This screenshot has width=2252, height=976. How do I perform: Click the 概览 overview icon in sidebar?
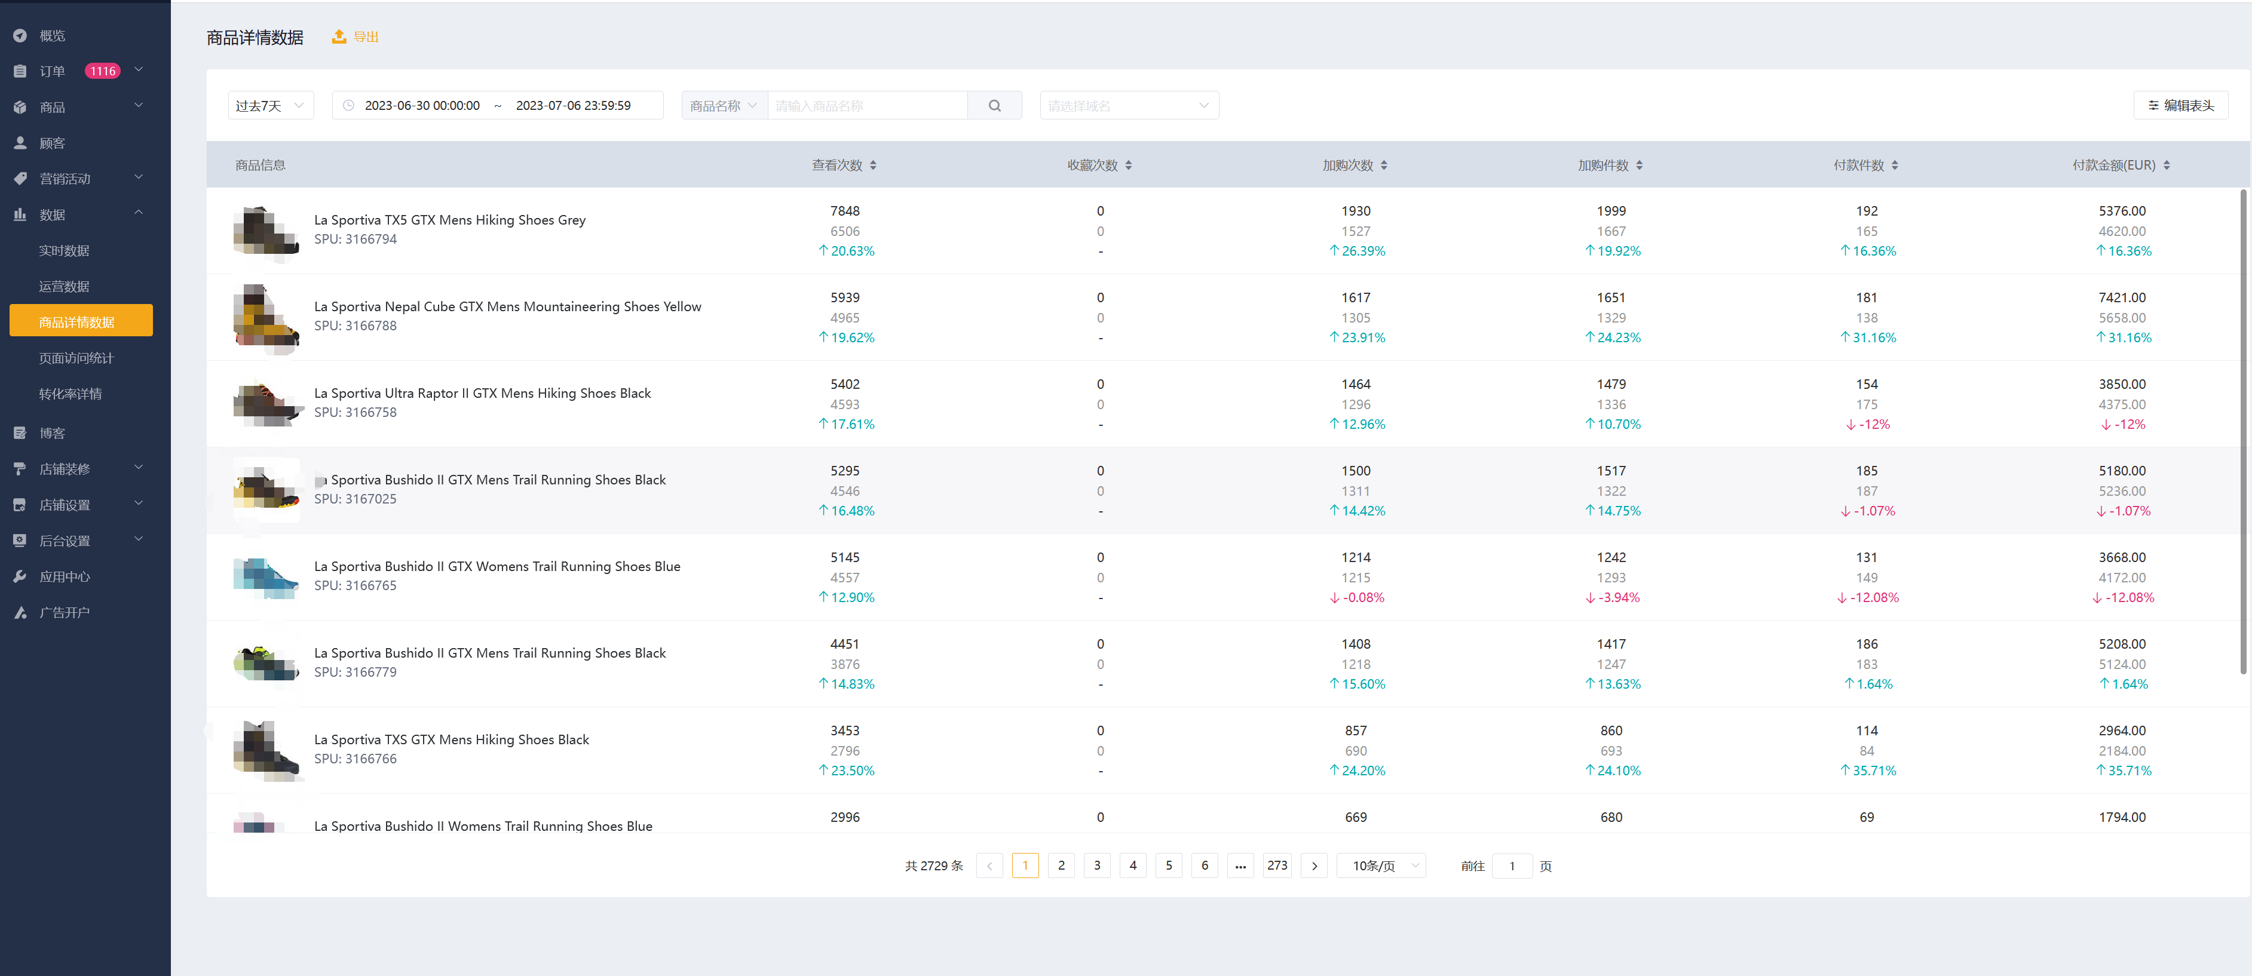(x=20, y=36)
